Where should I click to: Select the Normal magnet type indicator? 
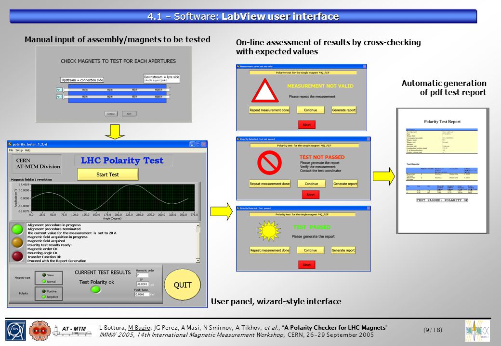point(44,281)
